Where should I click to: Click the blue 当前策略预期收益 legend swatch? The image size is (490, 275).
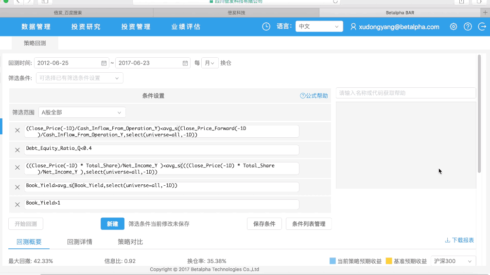tap(332, 261)
